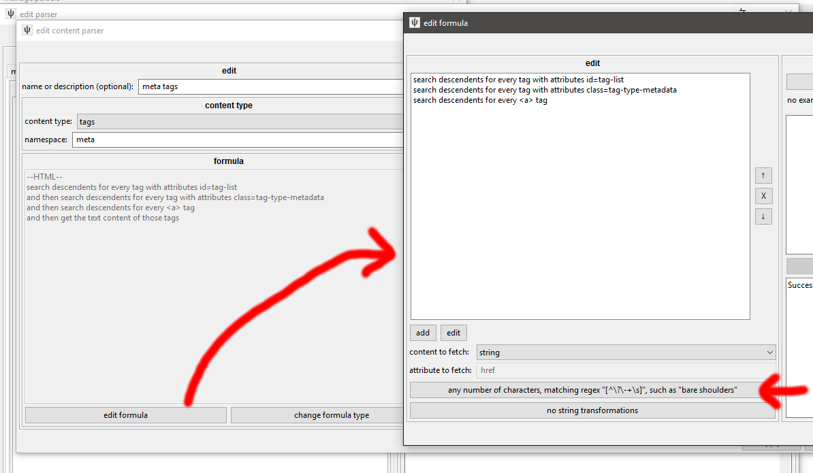Viewport: 813px width, 473px height.
Task: Open the content to fetch dropdown
Action: point(626,353)
